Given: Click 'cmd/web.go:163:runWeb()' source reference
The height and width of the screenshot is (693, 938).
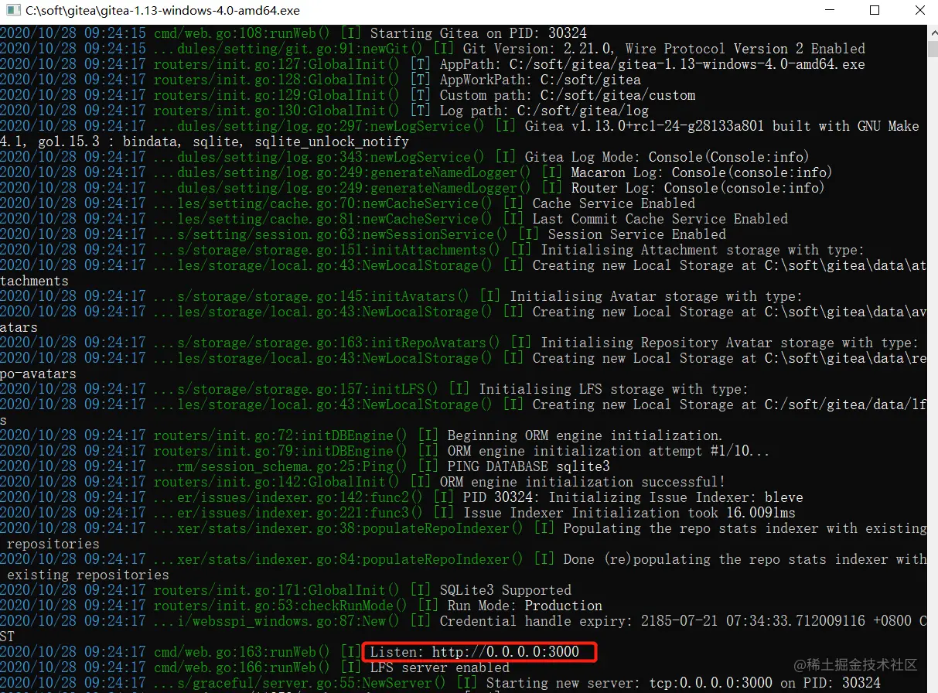Looking at the screenshot, I should (242, 652).
